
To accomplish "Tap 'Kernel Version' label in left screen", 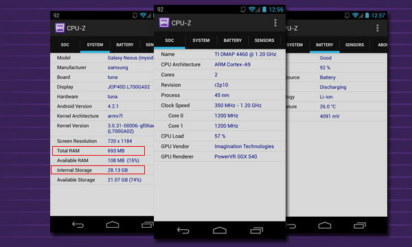I will pos(73,126).
